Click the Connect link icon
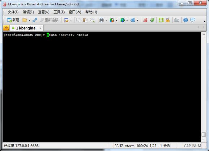This screenshot has width=209, height=151. 35,20
